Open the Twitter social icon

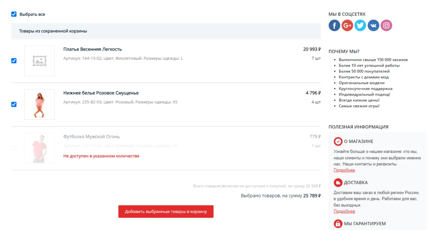click(360, 25)
